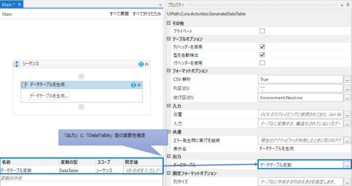Screen dimensions: 352x186
Task: Open expression editor for データテーブル output
Action: tap(347, 165)
